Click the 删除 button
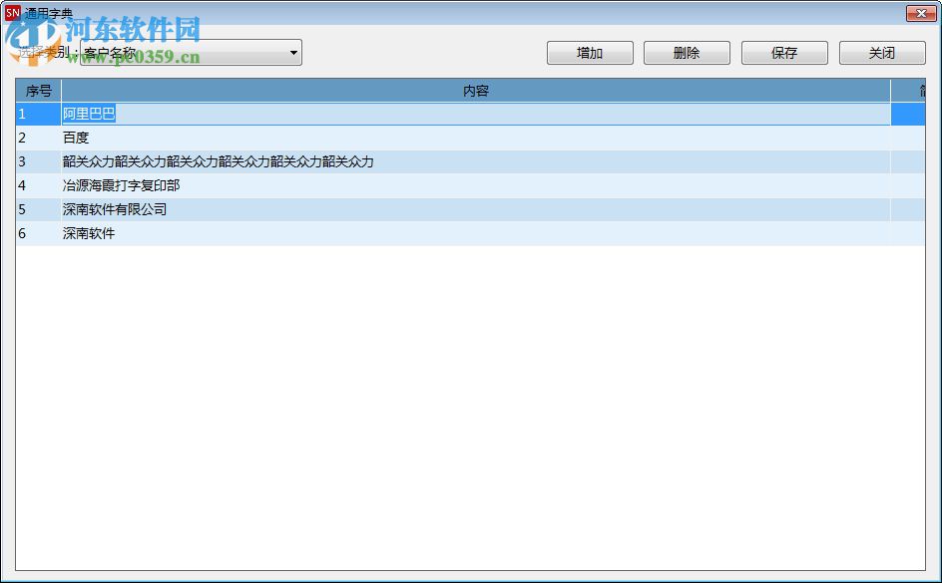The height and width of the screenshot is (583, 942). click(x=687, y=53)
